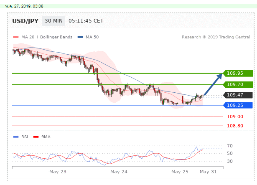Click the MA 50 legend label
The width and height of the screenshot is (257, 185).
point(92,37)
